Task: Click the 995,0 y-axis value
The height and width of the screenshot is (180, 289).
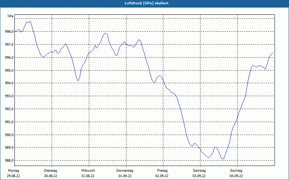Action: [x=9, y=70]
